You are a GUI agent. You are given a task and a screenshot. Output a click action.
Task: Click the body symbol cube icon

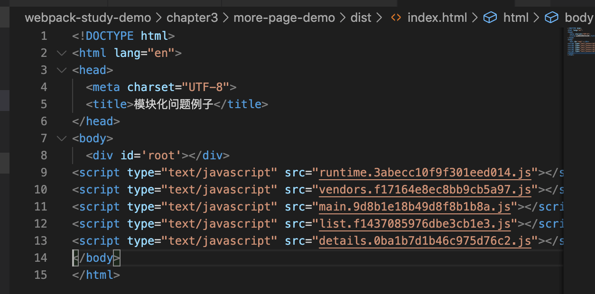[x=551, y=18]
